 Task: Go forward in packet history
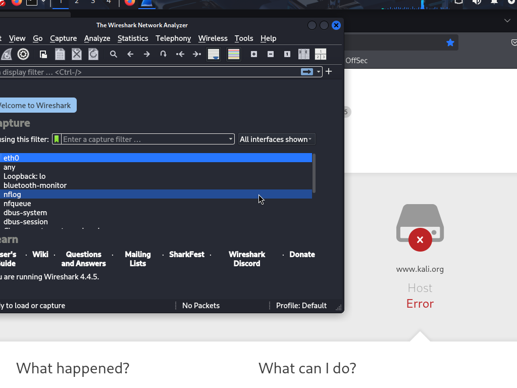(147, 54)
